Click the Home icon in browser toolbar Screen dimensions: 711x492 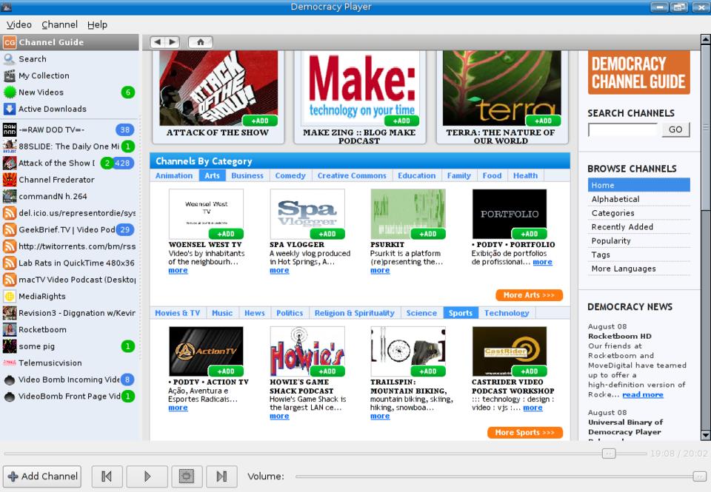200,42
